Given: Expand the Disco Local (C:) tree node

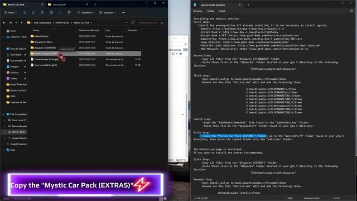Looking at the screenshot, I should [5, 120].
